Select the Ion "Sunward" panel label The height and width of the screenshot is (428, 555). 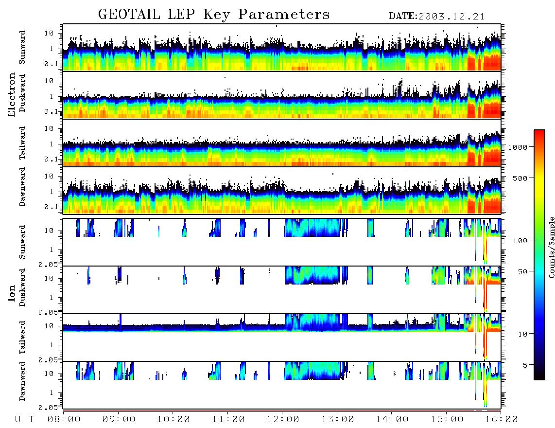[x=22, y=242]
